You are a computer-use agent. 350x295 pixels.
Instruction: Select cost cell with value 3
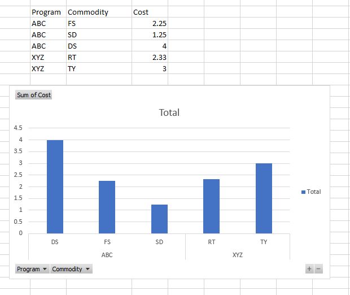point(150,68)
